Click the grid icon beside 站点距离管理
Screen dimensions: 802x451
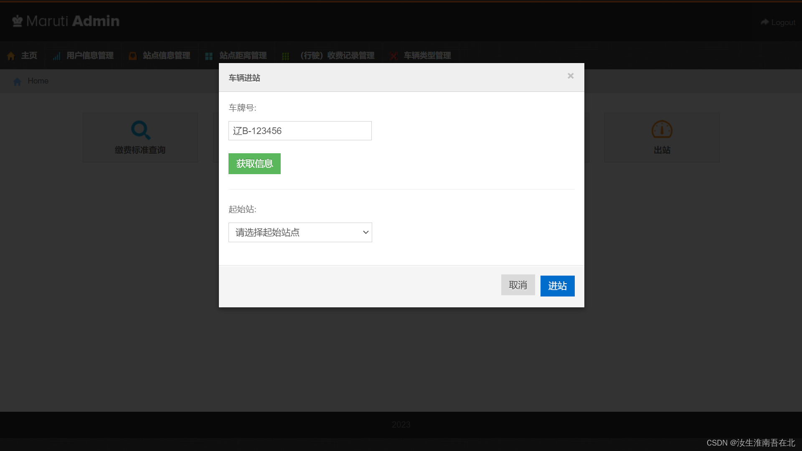click(209, 56)
